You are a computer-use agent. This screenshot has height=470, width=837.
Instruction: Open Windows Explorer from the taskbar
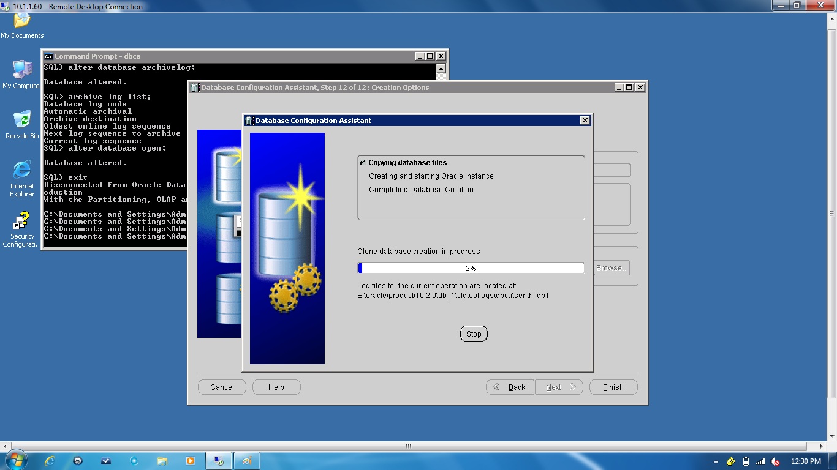[x=162, y=460]
